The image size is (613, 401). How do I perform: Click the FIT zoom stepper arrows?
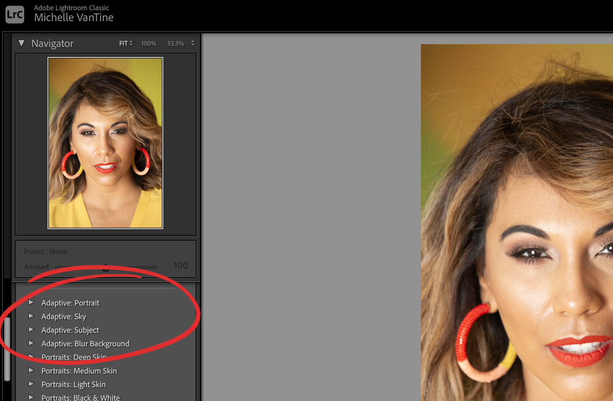tap(131, 43)
